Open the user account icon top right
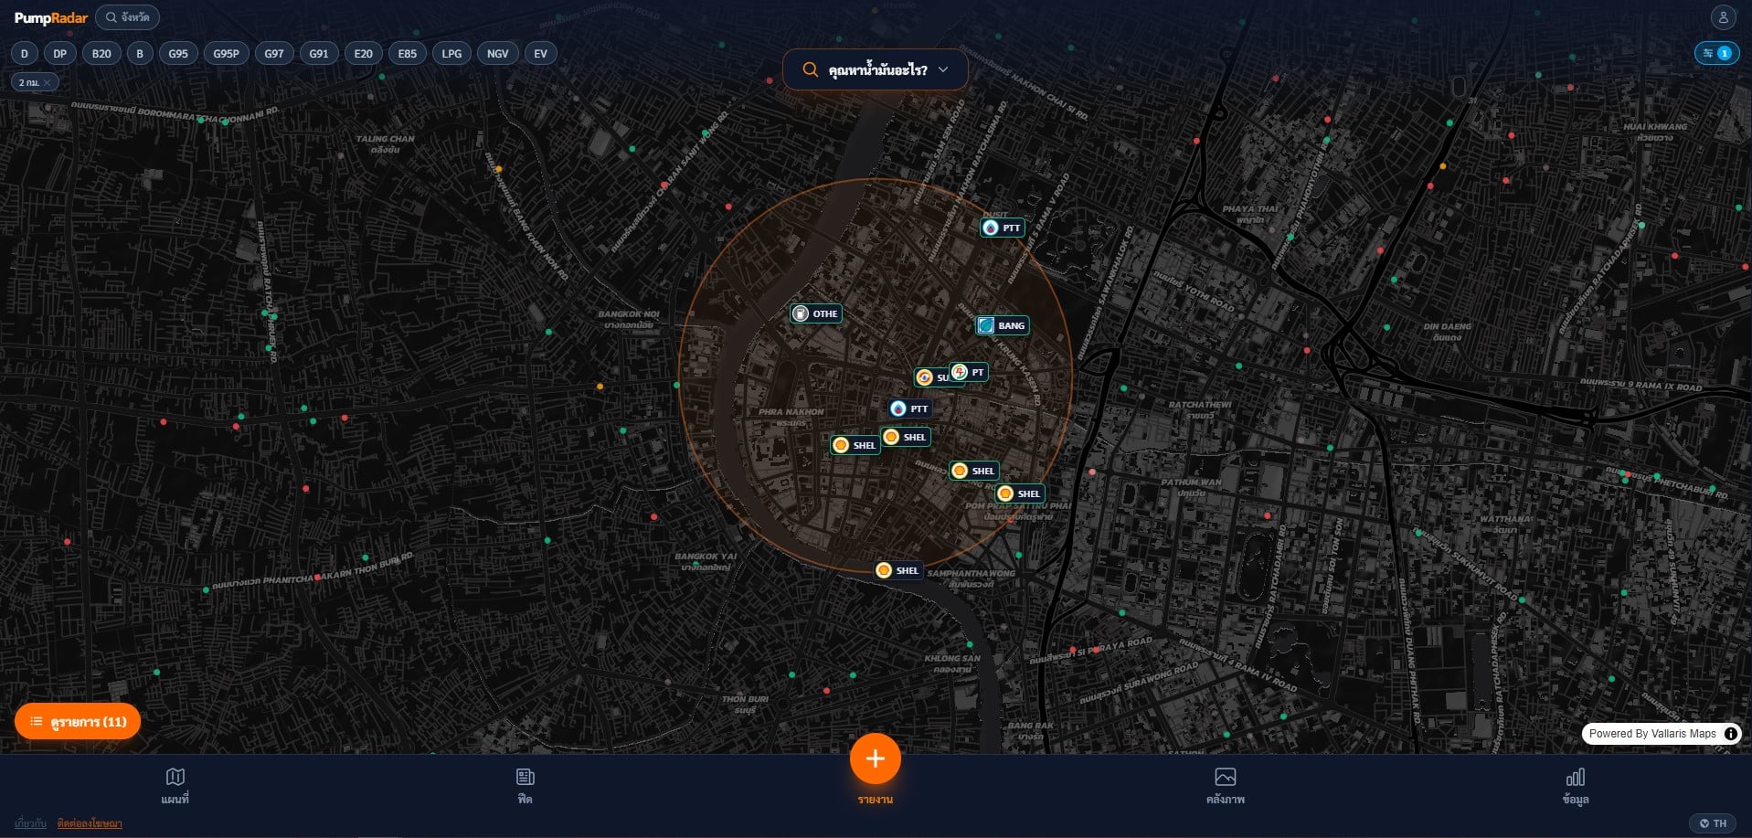Screen dimensions: 1752x838 pos(1722,16)
